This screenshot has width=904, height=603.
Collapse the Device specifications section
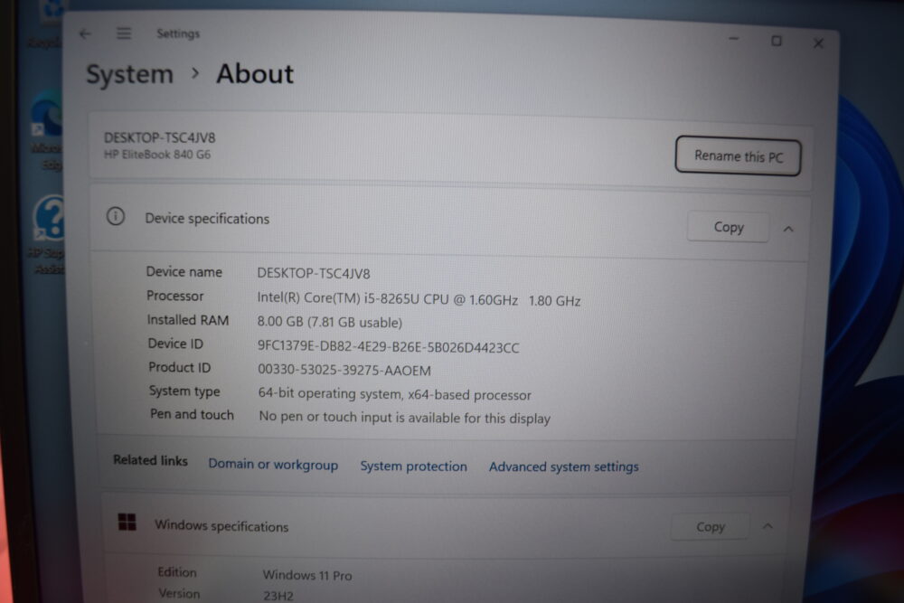788,230
